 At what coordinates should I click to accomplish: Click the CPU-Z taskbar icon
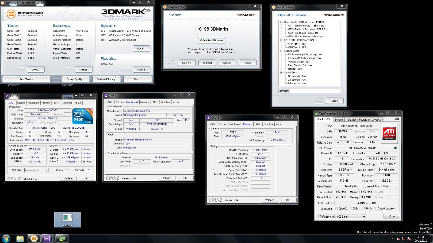pyautogui.click(x=47, y=238)
